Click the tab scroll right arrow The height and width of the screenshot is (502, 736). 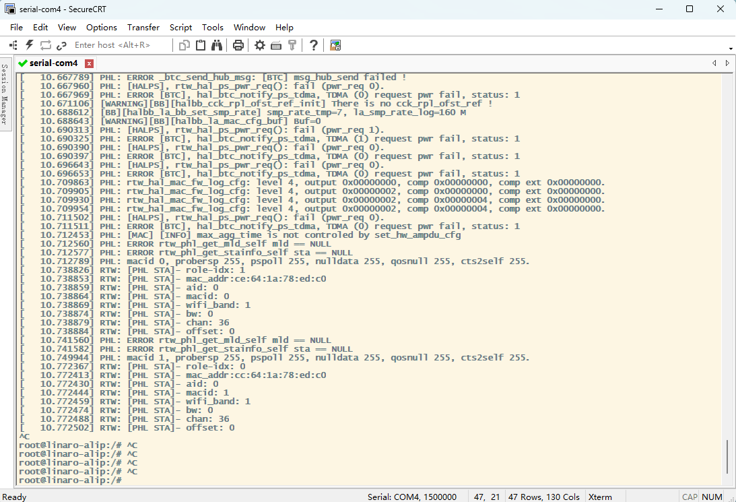click(727, 63)
